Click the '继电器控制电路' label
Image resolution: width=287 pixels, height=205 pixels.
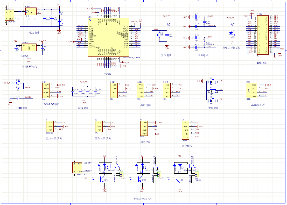click(x=143, y=199)
